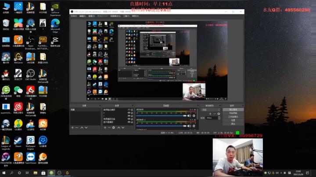Open 查看(V) menu in OBS

pos(91,16)
